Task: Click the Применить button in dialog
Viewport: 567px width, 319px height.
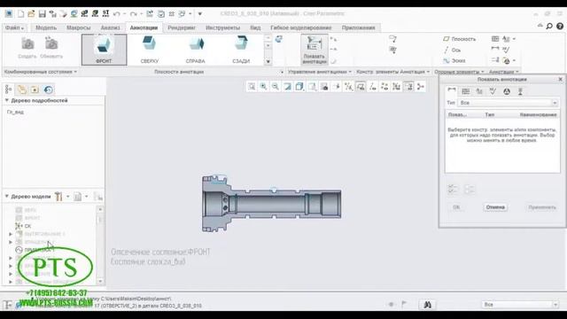Action: tap(541, 207)
